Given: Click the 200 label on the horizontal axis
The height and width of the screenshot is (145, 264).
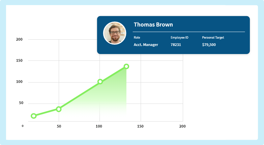Looking at the screenshot, I should tap(182, 126).
